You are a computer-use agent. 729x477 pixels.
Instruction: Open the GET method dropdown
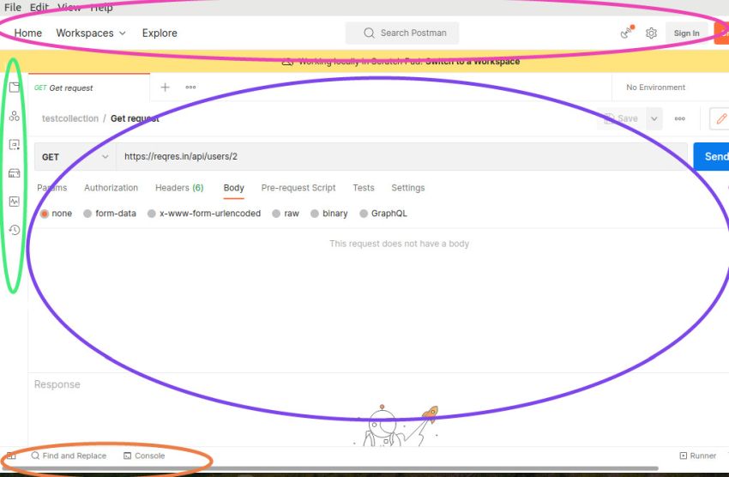point(75,157)
